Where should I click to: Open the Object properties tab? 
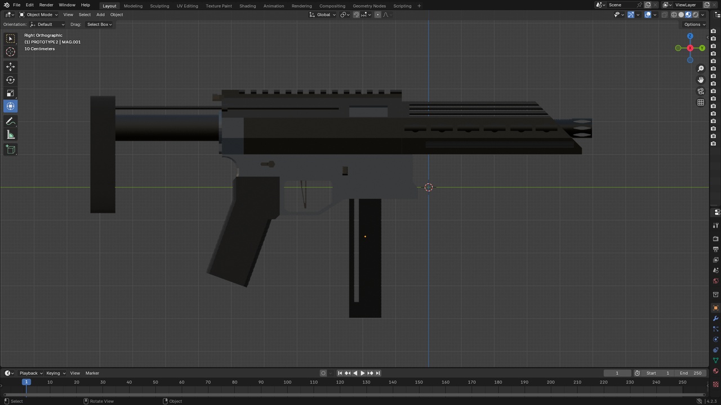pyautogui.click(x=716, y=308)
